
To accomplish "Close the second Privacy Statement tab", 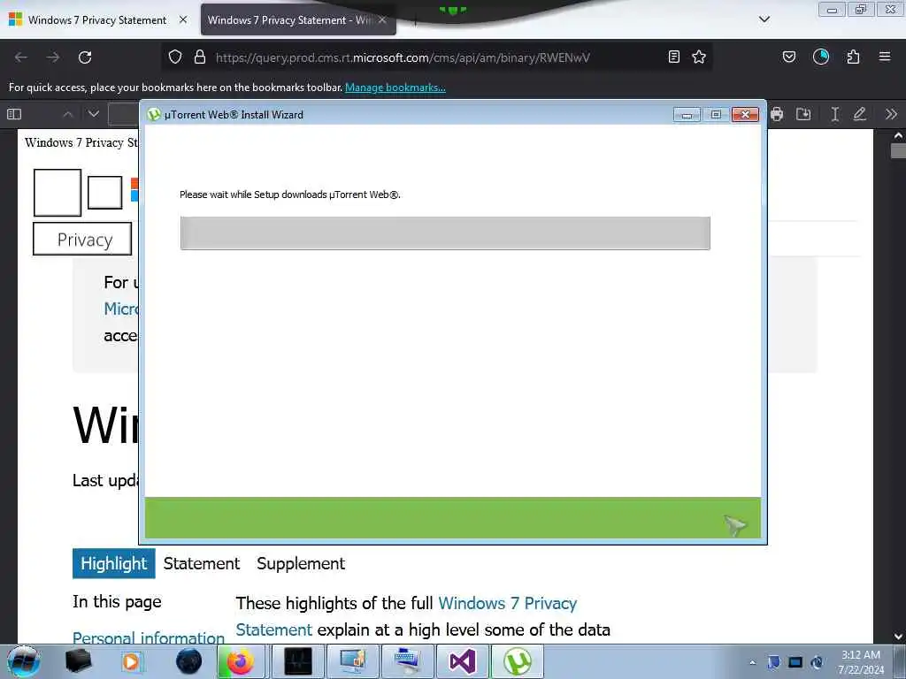I will [382, 19].
